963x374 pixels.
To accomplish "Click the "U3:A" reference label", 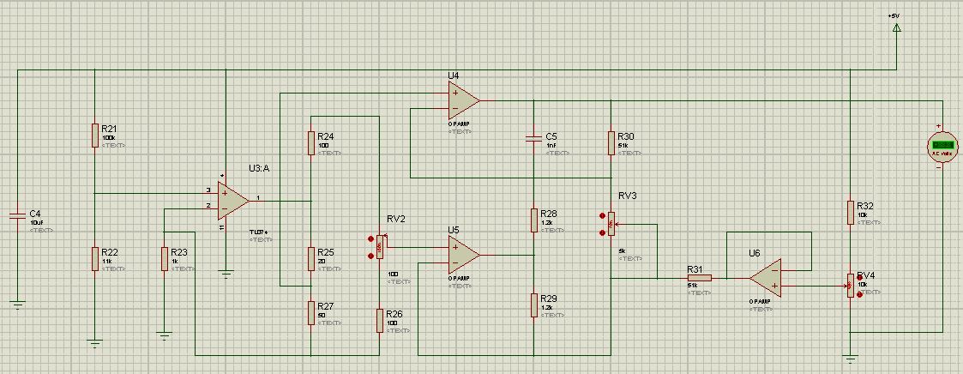I will click(259, 168).
